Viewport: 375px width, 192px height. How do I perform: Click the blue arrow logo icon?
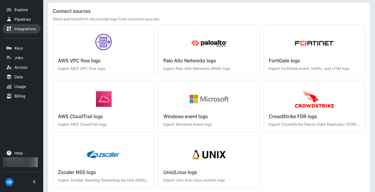point(9,182)
